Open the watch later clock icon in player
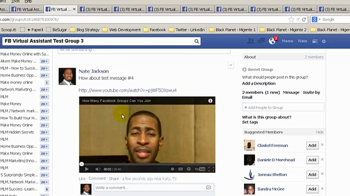The width and height of the screenshot is (350, 196). pos(172,169)
